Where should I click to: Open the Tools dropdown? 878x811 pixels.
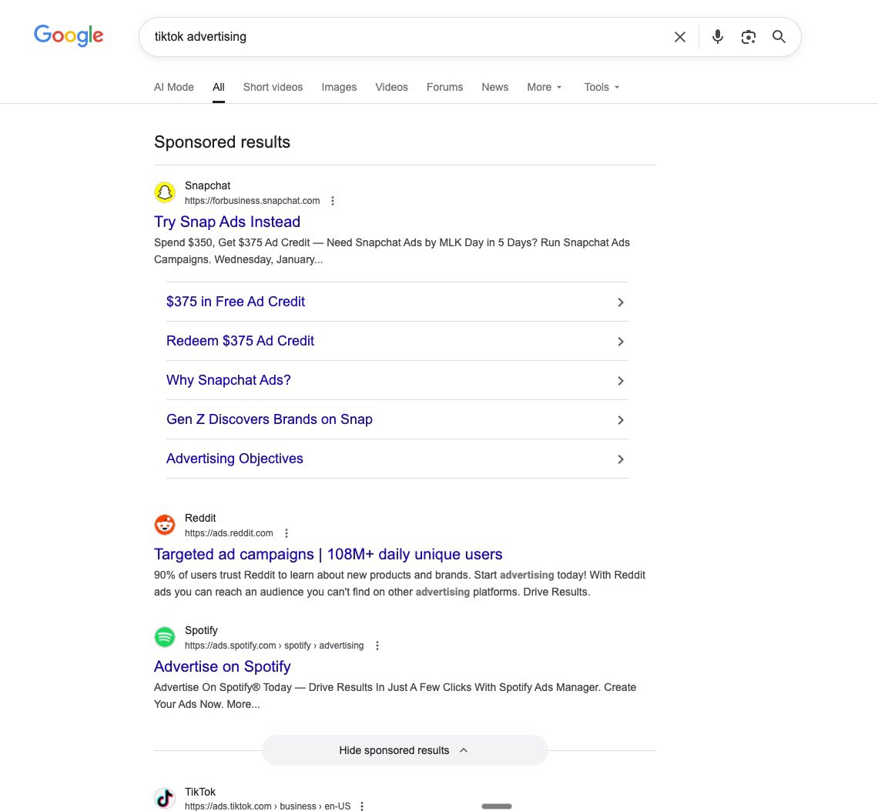602,87
